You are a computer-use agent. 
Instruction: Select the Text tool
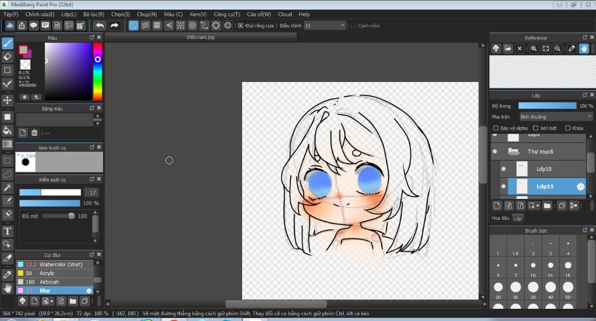7,231
